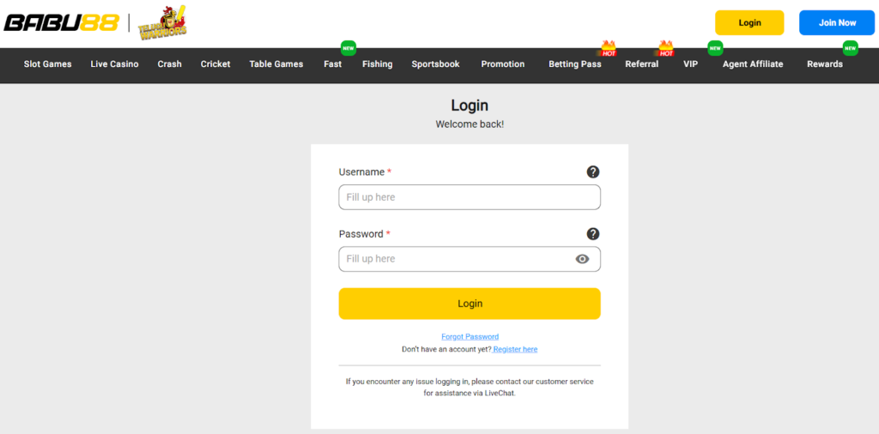Viewport: 879px width, 434px height.
Task: Open the Register here link
Action: point(515,350)
